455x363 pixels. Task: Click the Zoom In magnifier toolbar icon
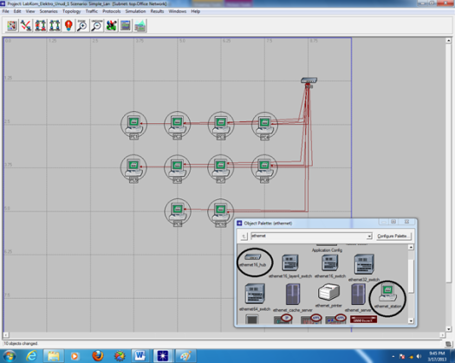pos(82,26)
